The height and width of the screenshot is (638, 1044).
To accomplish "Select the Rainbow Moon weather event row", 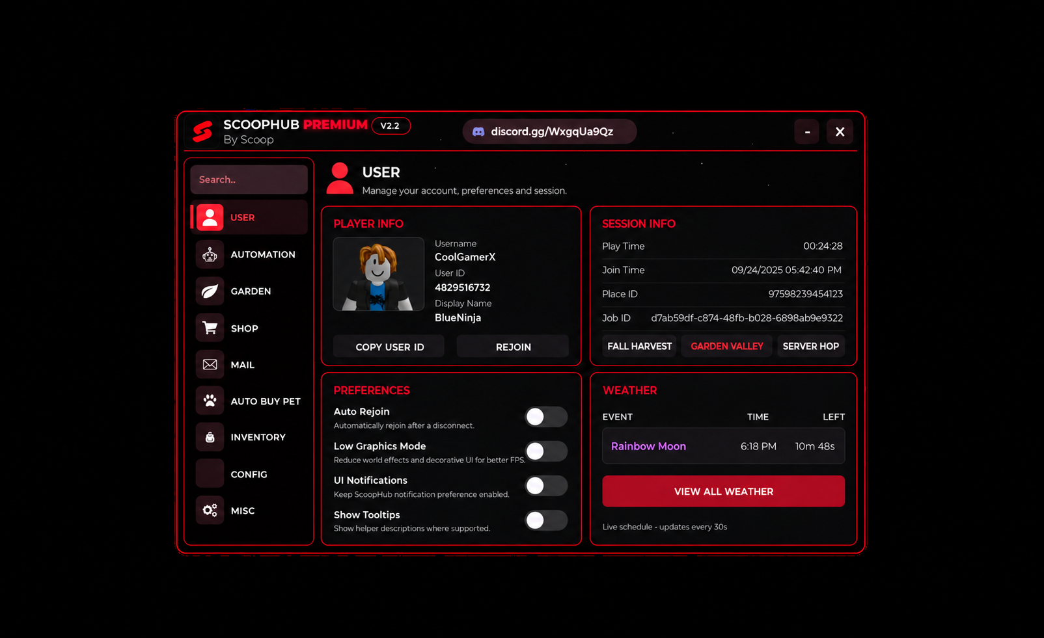I will point(723,446).
